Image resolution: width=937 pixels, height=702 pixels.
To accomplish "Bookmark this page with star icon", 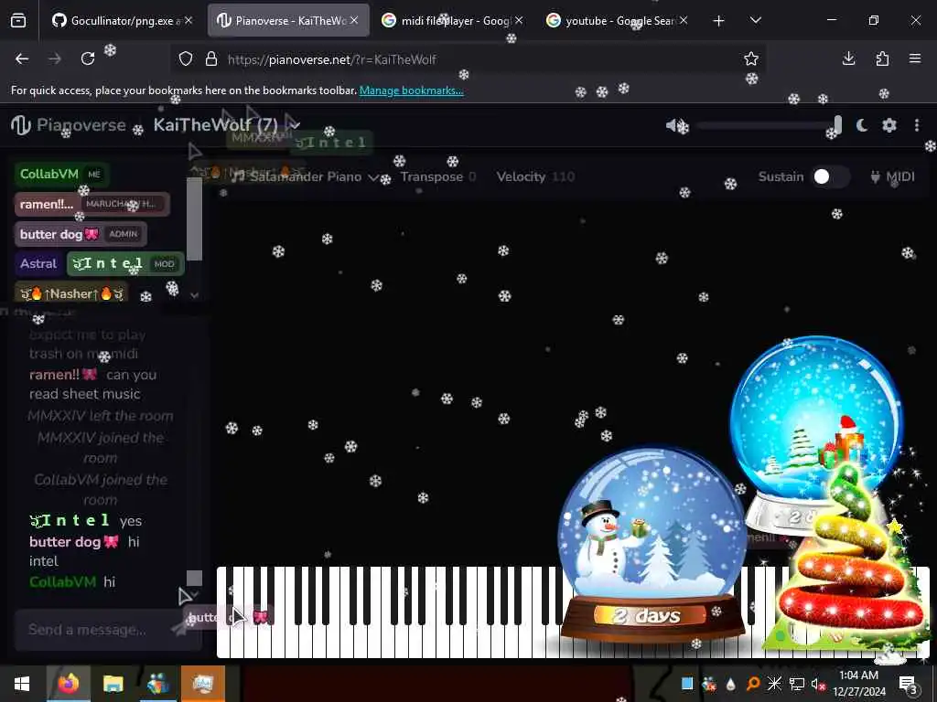I will coord(751,58).
